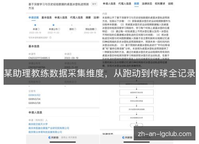This screenshot has height=144, width=199.
Task: Select estimated expiry date 2042-09-19
Action: coord(90,33)
